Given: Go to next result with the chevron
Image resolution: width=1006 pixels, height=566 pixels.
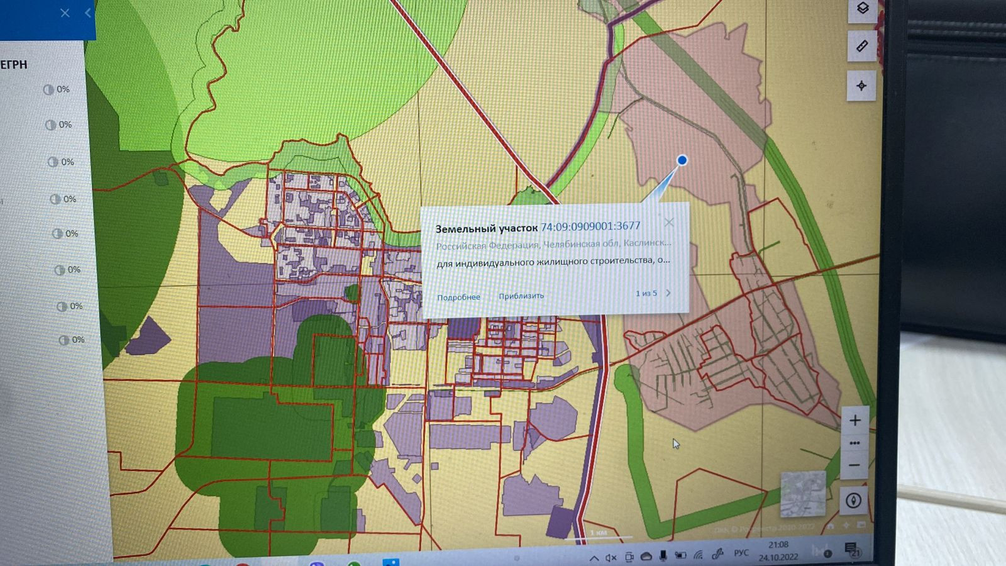Looking at the screenshot, I should [668, 293].
